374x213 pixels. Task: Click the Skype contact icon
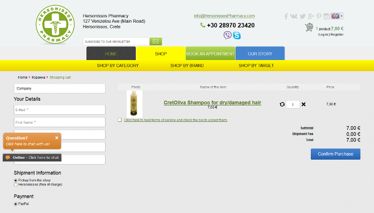coord(236,36)
